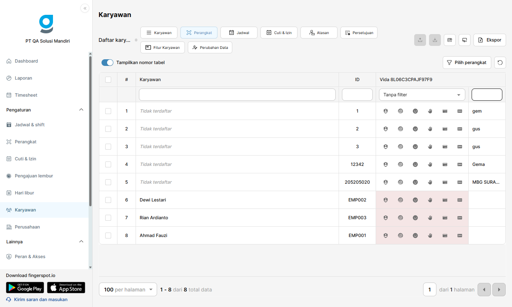Click the palm icon in the Gema row

pyautogui.click(x=430, y=164)
